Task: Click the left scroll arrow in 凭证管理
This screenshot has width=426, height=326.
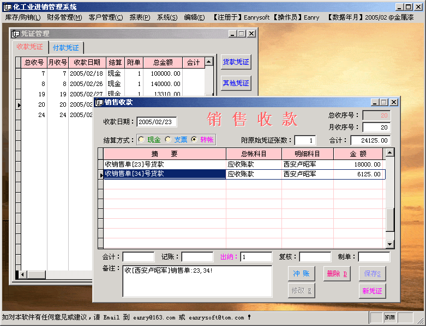Action: click(22, 275)
